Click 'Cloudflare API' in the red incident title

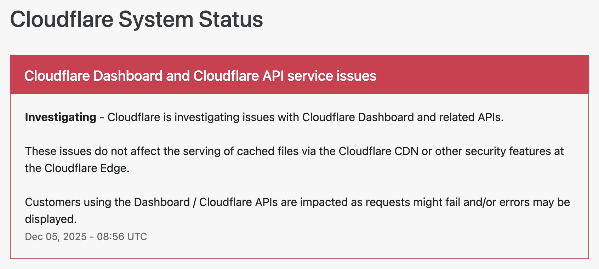(x=238, y=76)
